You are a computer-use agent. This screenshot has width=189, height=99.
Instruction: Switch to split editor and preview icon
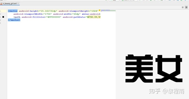point(186,7)
